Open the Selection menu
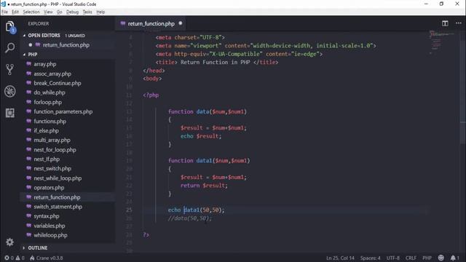The image size is (466, 262). tap(31, 12)
